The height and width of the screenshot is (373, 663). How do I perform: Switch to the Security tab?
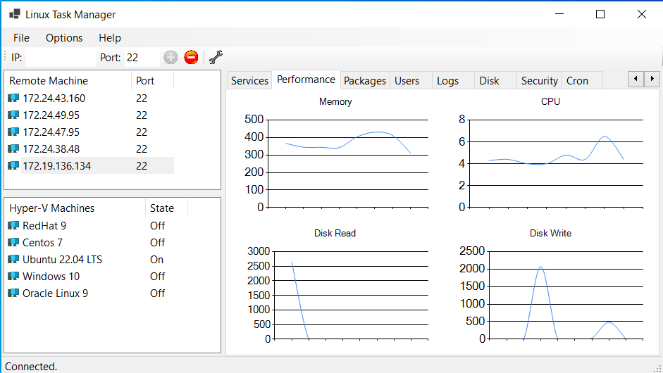tap(539, 81)
